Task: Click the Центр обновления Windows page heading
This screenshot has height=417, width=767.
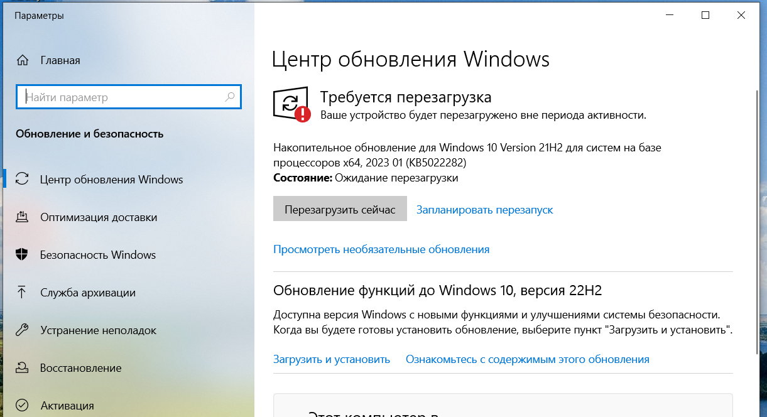Action: 411,60
